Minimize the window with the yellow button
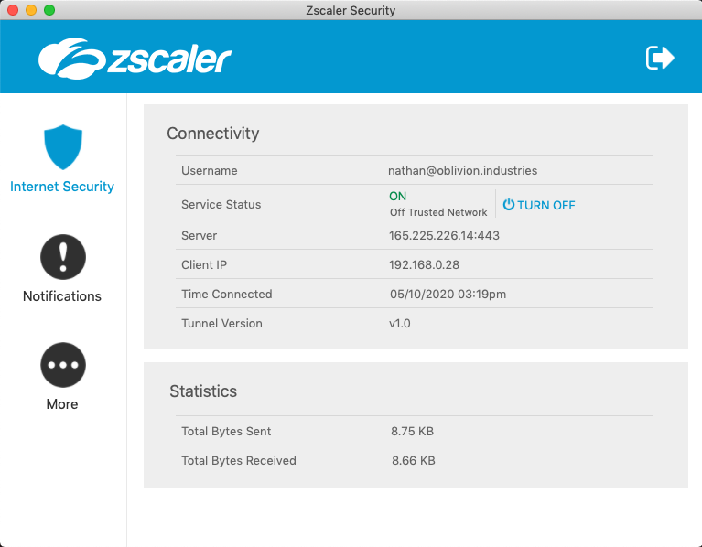Viewport: 702px width, 547px height. coord(31,10)
